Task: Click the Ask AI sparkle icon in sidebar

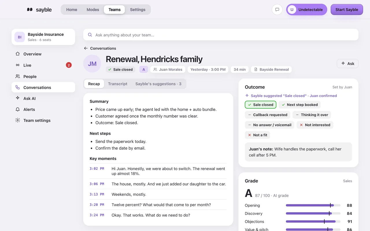Action: click(18, 98)
